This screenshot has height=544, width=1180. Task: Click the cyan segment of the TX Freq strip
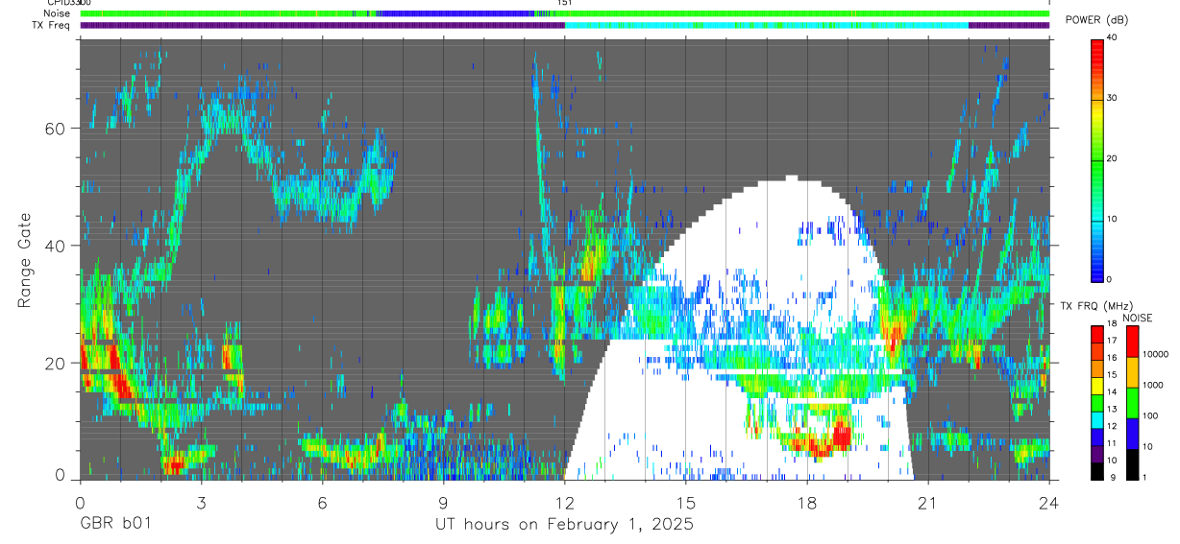tap(767, 25)
